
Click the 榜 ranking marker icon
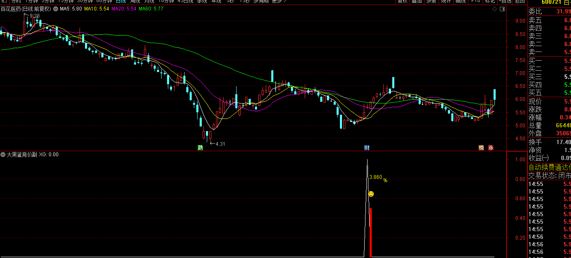(x=481, y=147)
